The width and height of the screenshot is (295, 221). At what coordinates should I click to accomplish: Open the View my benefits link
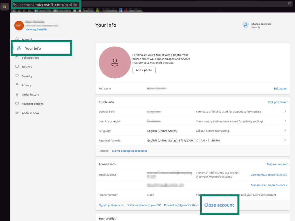[x=37, y=29]
